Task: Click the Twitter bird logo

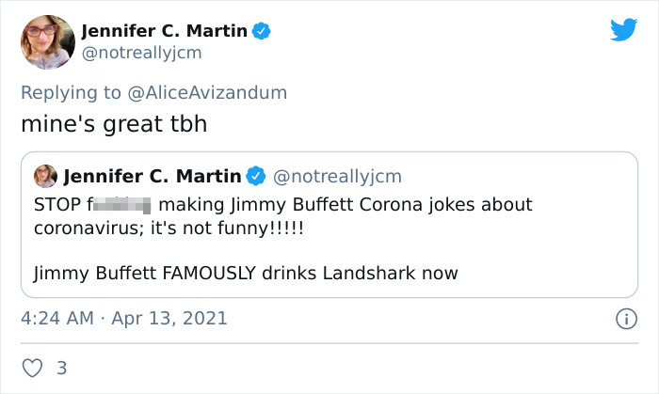Action: [x=623, y=29]
